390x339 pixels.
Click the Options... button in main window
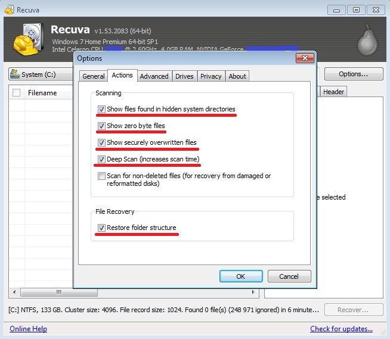tap(354, 74)
